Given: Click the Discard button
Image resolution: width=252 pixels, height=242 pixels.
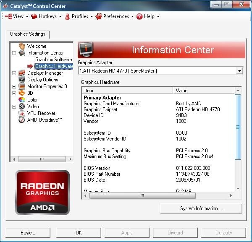Looking at the screenshot, I should [175, 233].
